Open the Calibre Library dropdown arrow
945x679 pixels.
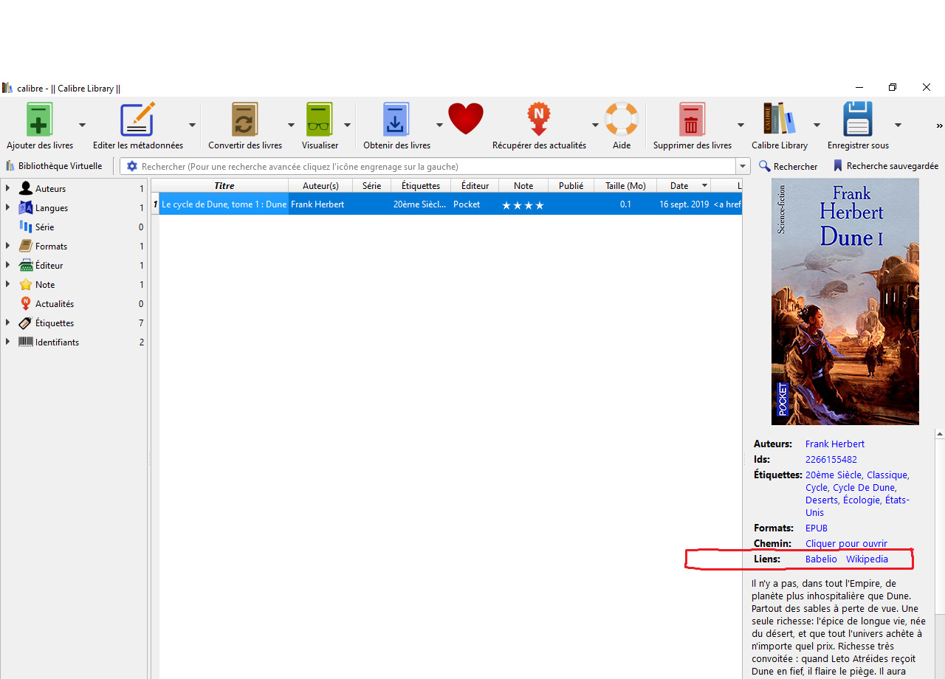[x=817, y=125]
